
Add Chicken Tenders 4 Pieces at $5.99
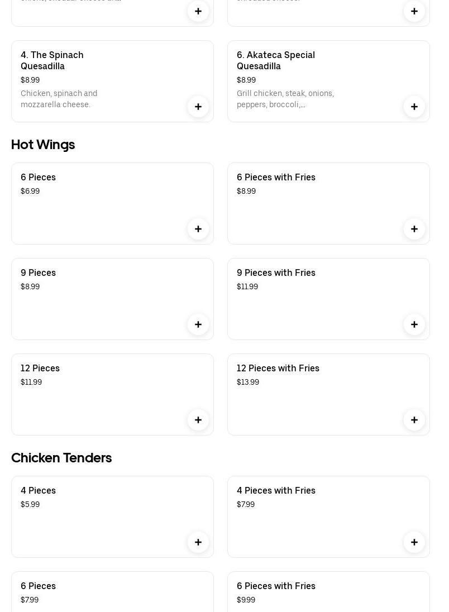click(x=198, y=542)
